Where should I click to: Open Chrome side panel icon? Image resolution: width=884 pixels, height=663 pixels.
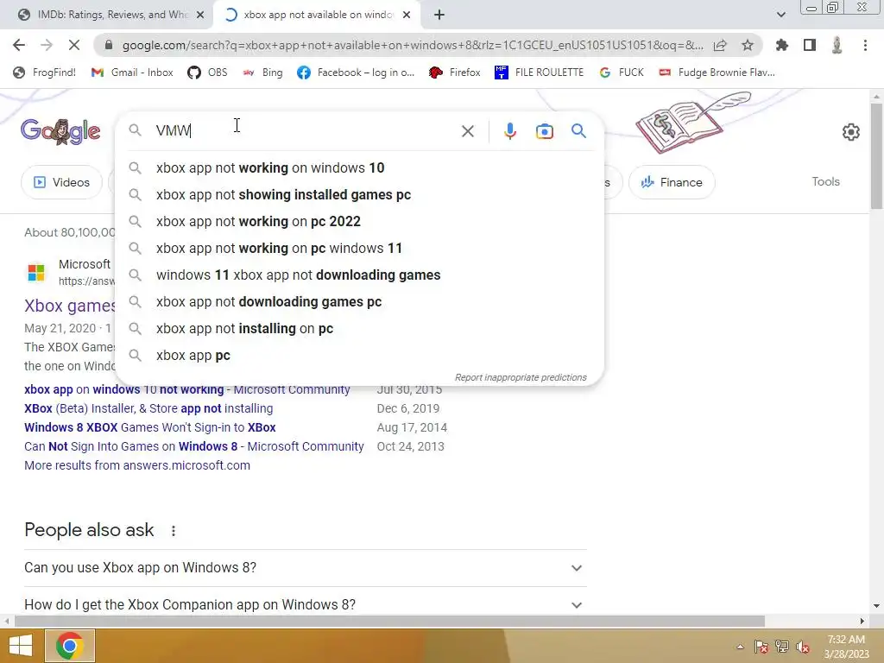pyautogui.click(x=810, y=45)
